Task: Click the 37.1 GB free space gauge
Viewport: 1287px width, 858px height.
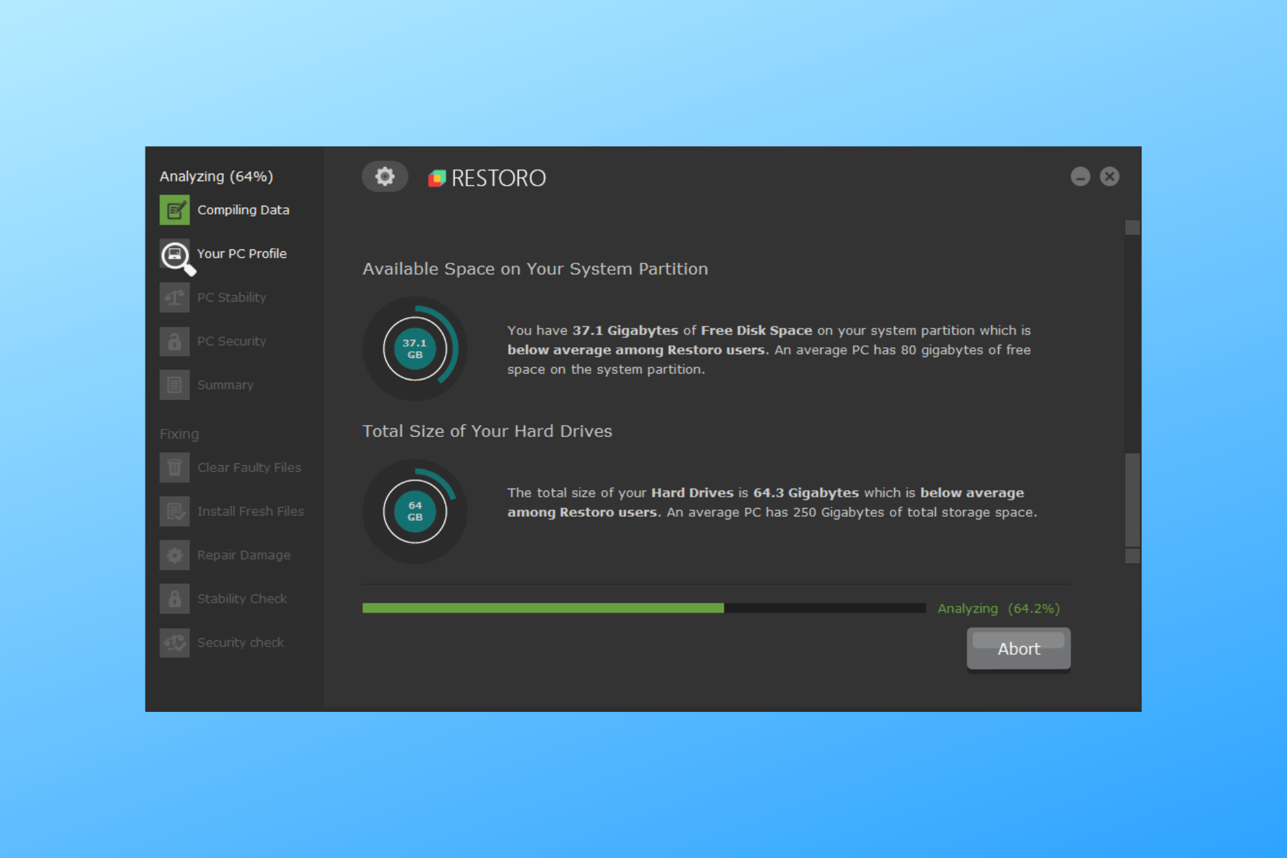Action: (x=415, y=349)
